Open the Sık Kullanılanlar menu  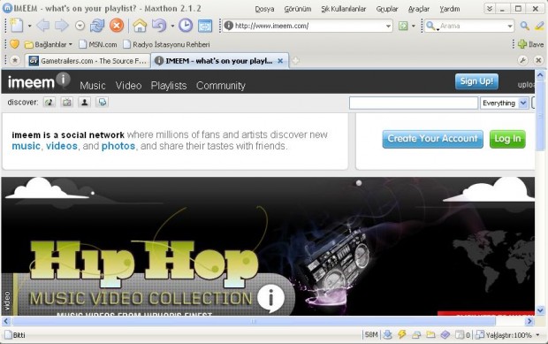[x=344, y=9]
